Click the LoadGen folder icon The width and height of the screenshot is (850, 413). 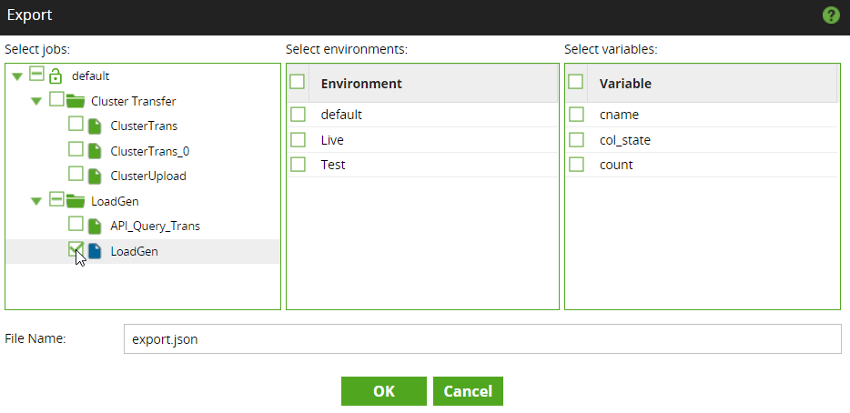point(76,201)
